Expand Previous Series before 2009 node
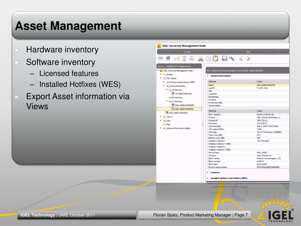 click(164, 82)
